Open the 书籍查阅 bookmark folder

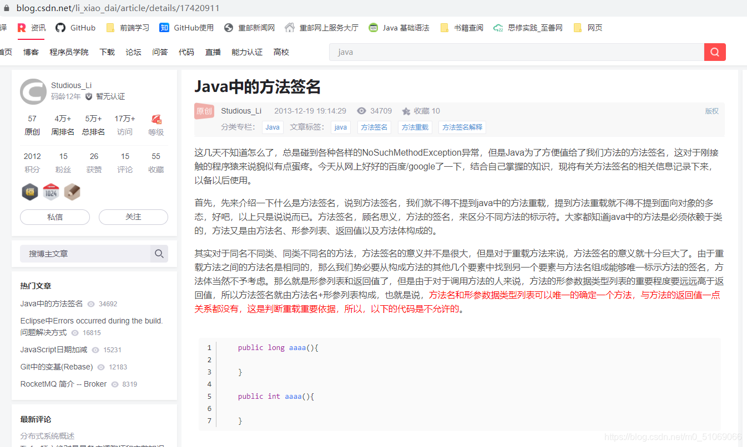point(462,28)
